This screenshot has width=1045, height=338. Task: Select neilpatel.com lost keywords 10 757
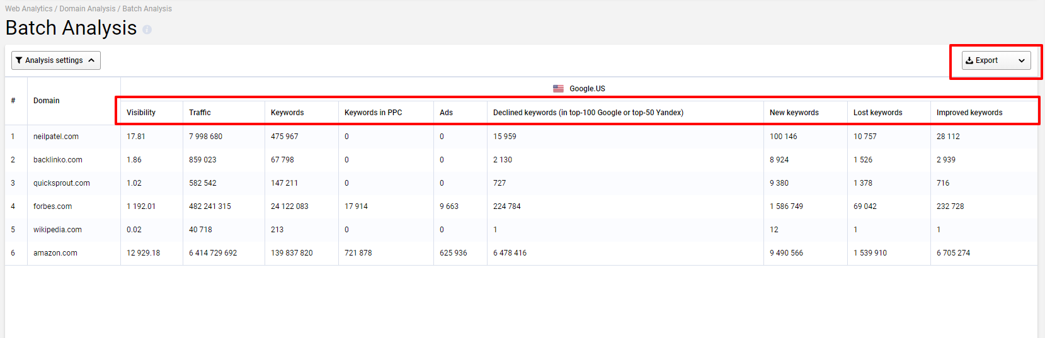[x=865, y=137]
